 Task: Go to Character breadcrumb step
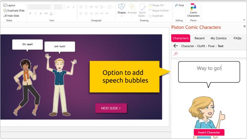tap(188, 46)
